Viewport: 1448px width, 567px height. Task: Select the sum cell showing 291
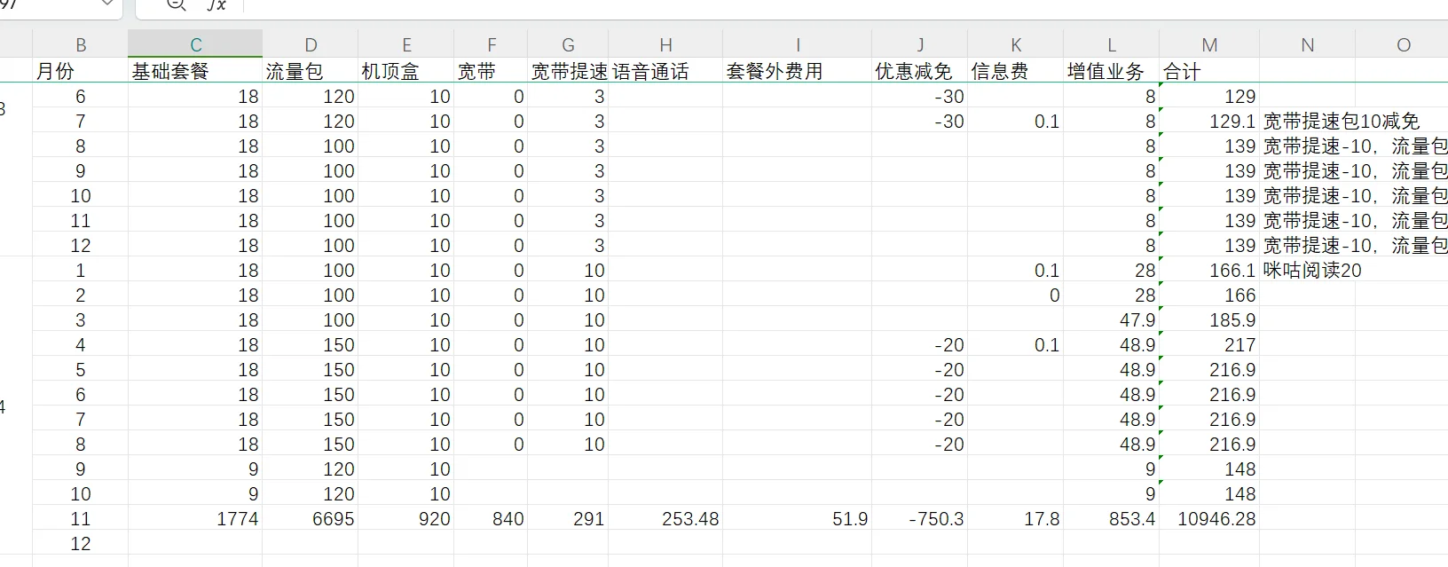pyautogui.click(x=568, y=519)
